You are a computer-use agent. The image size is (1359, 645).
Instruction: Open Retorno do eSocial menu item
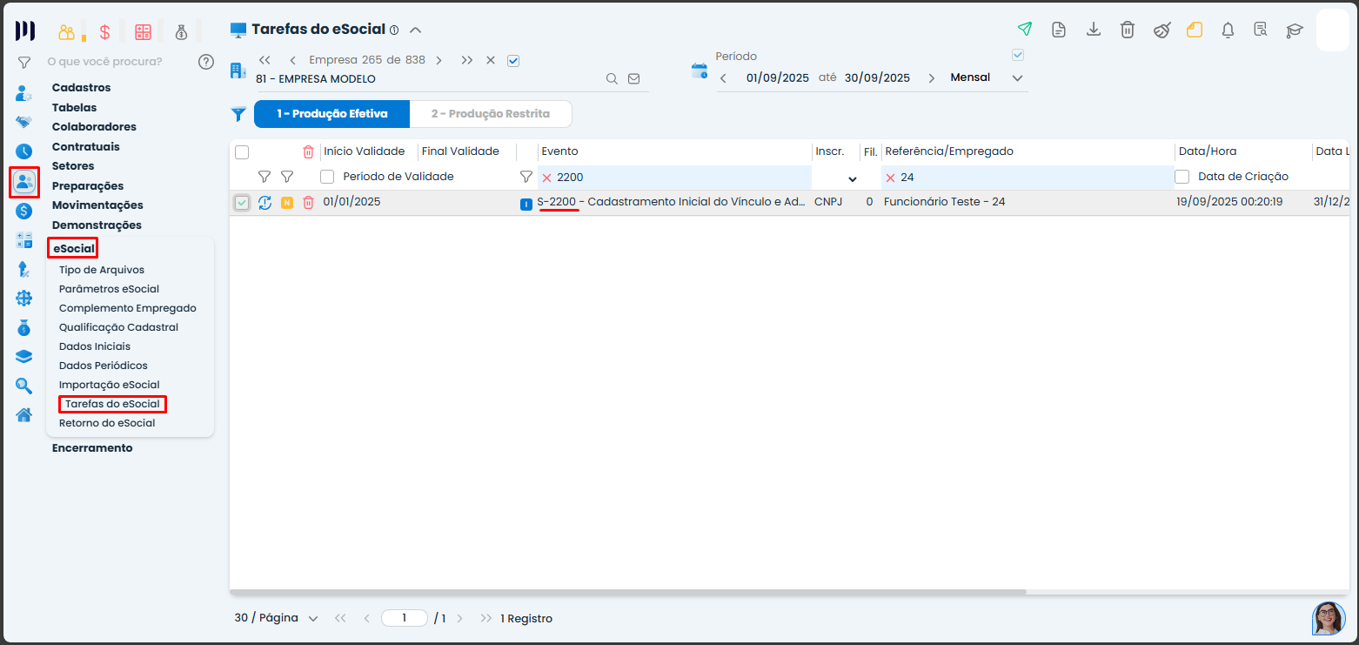[x=107, y=423]
